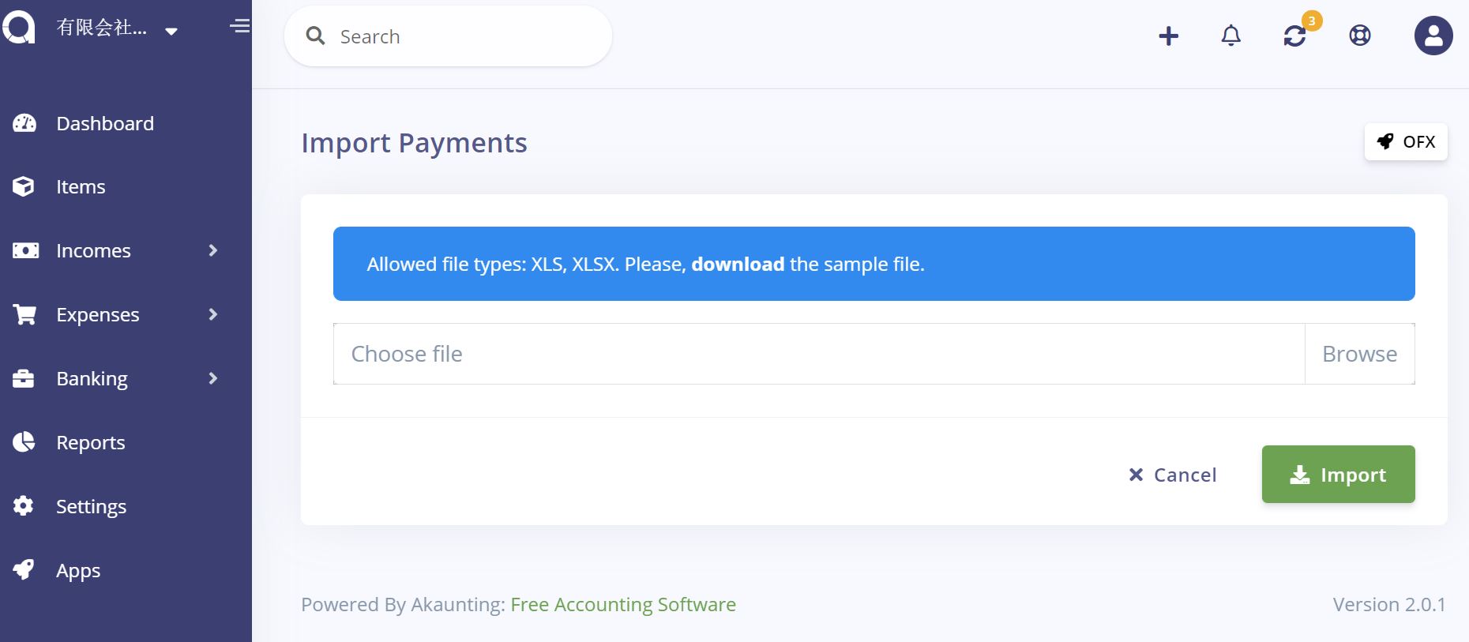Select the Items sidebar icon
This screenshot has height=642, width=1469.
(24, 186)
